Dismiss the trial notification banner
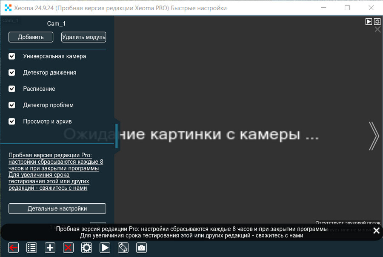Screen dimensions: 383x257 (x=377, y=230)
